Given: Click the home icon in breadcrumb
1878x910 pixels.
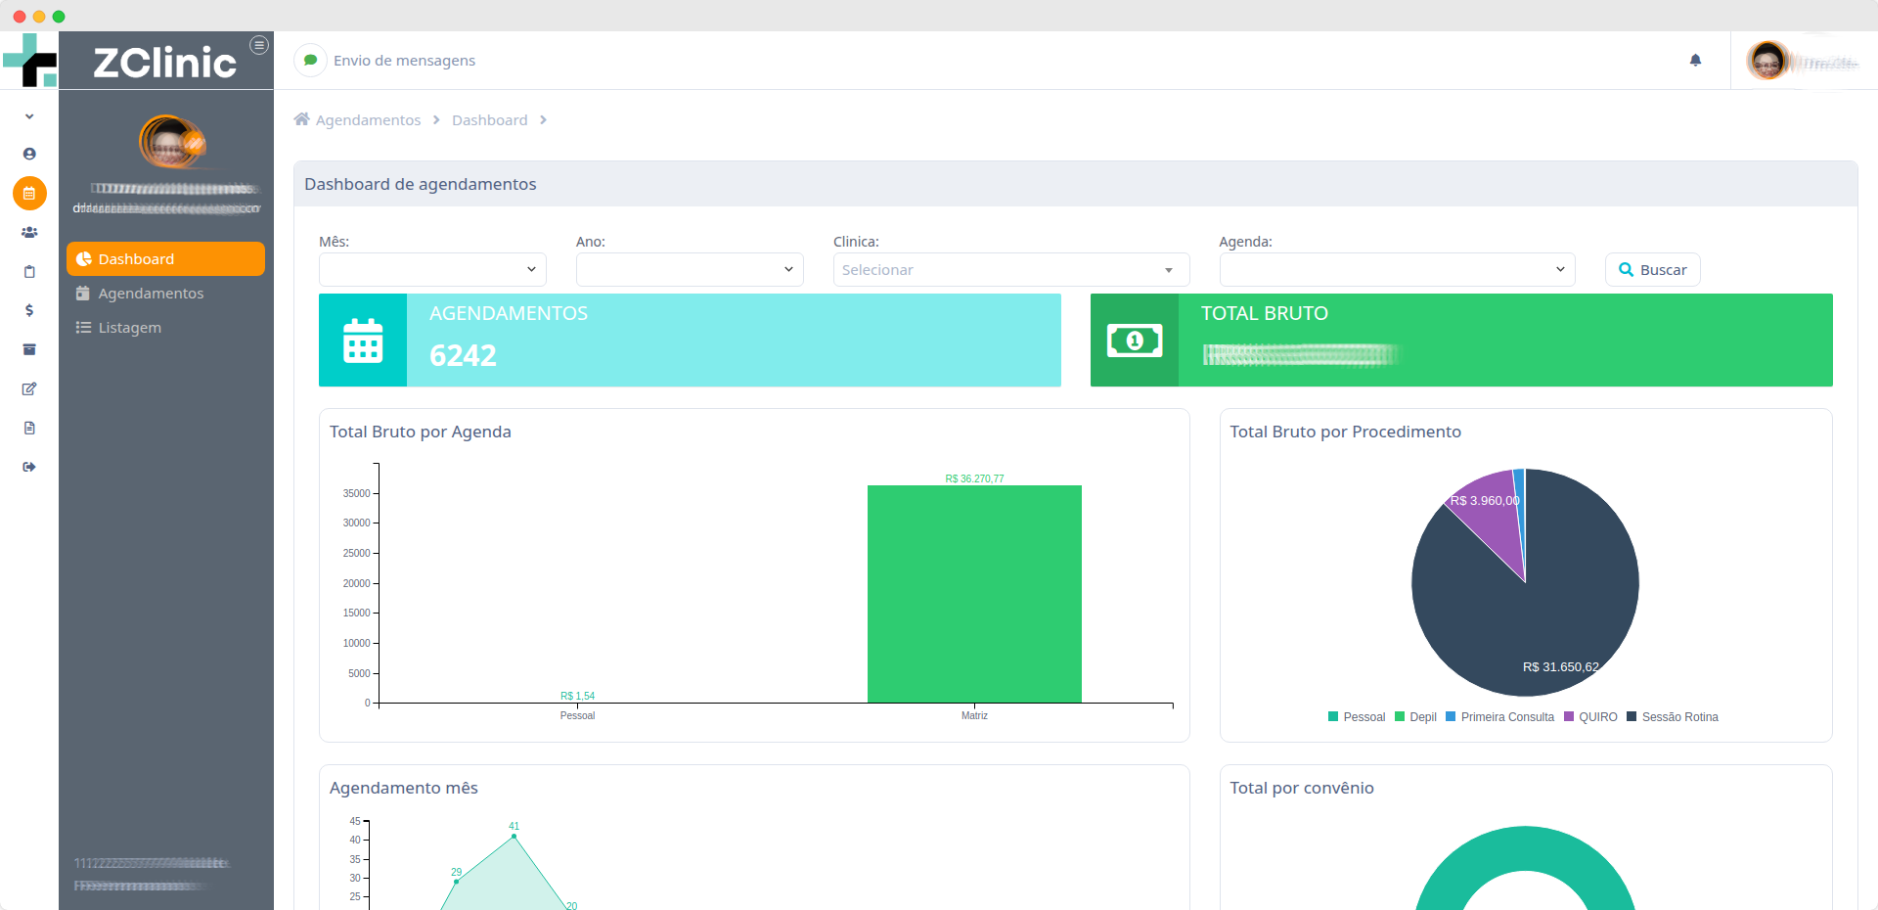Looking at the screenshot, I should (x=301, y=119).
